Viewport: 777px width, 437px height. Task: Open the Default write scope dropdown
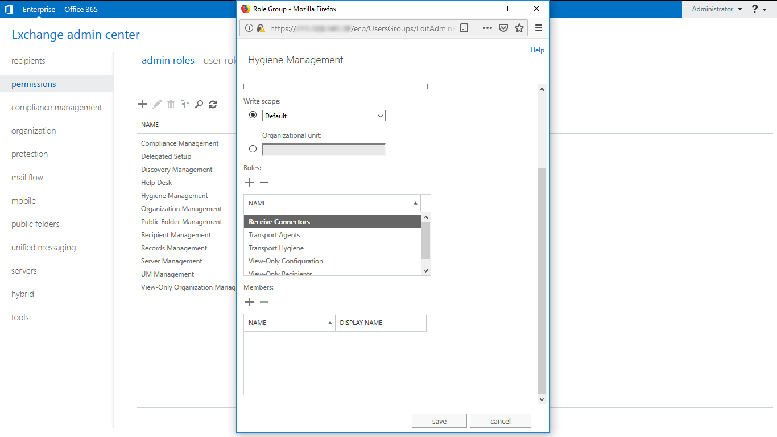pyautogui.click(x=324, y=116)
